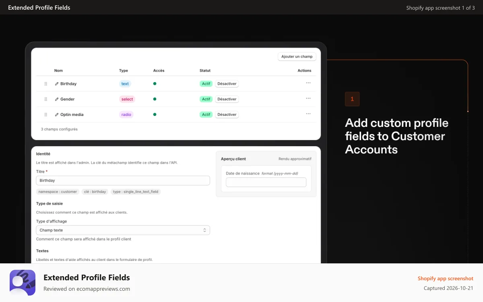Click the Extended Profile Fields app logo
Image resolution: width=483 pixels, height=302 pixels.
pyautogui.click(x=23, y=283)
